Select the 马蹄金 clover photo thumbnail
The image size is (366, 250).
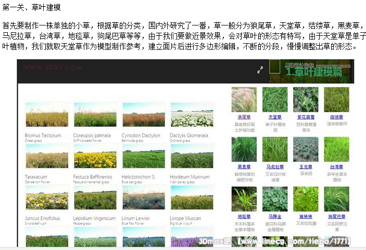(x=275, y=199)
